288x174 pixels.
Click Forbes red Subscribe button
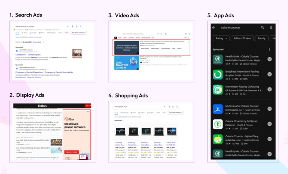[88, 106]
